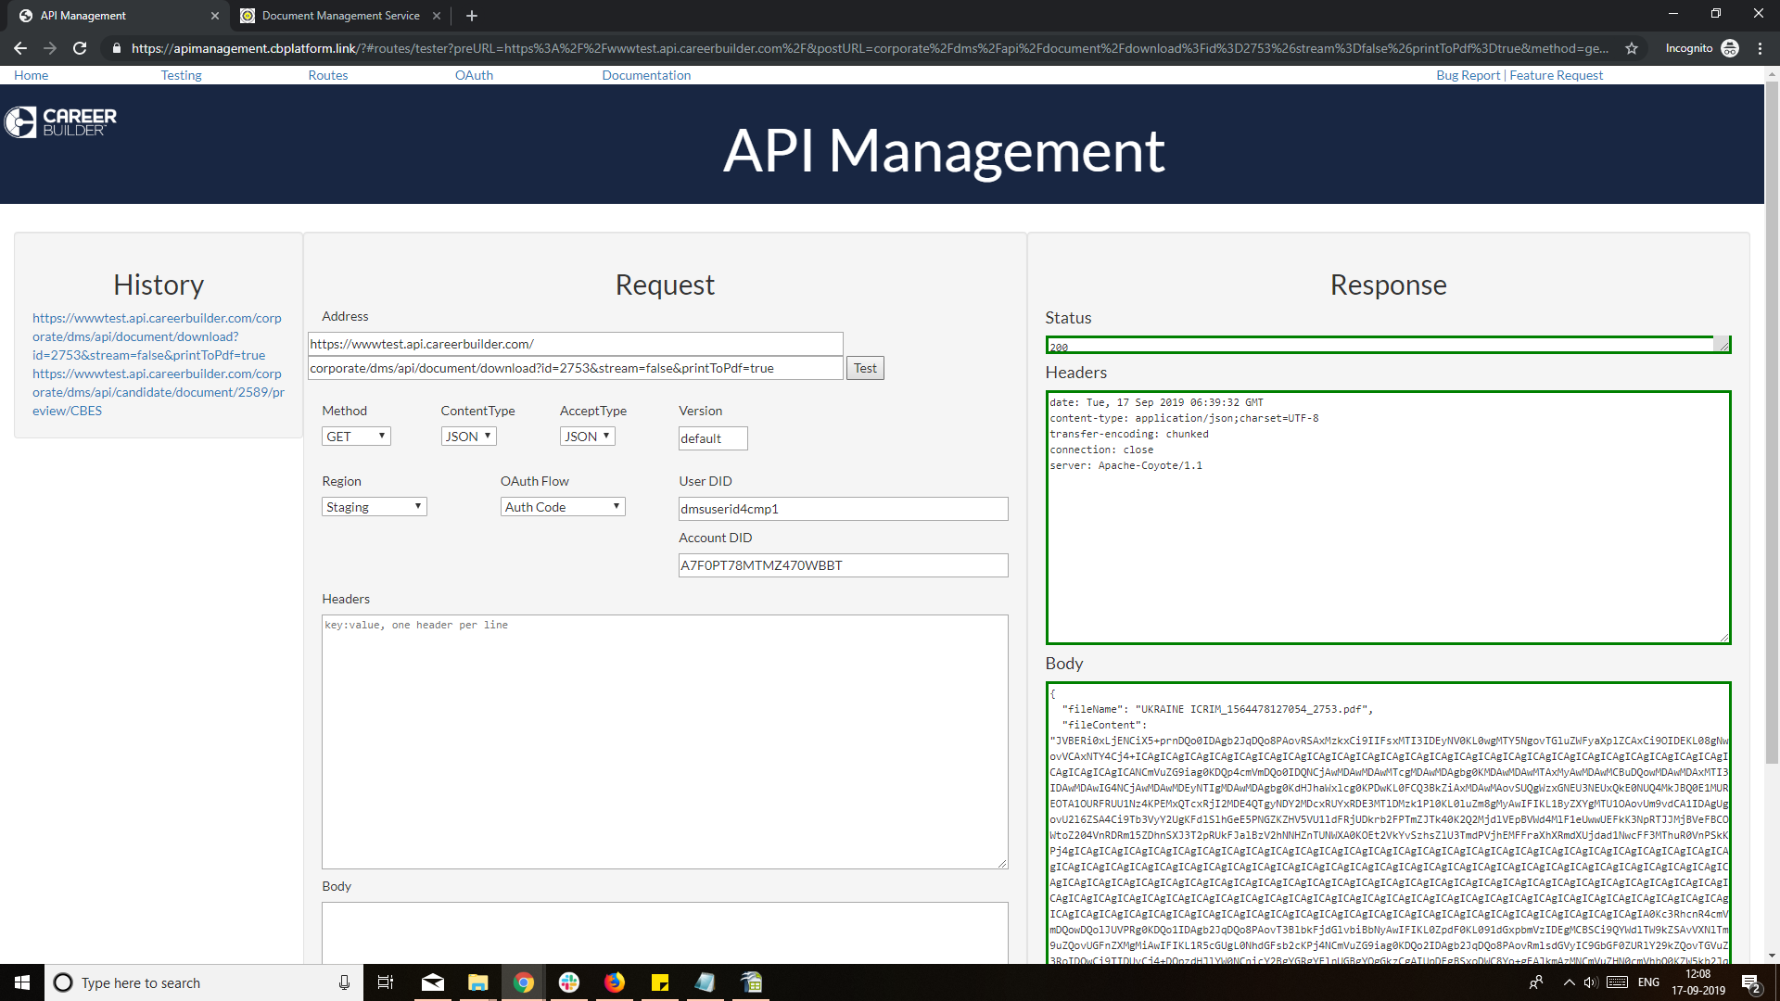Click the ENG language indicator
1780x1001 pixels.
(1648, 982)
